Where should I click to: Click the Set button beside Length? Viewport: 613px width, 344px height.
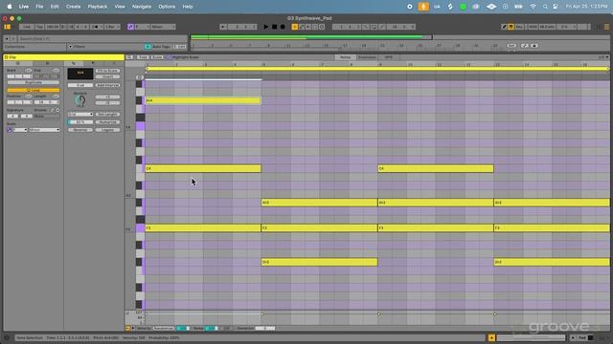[56, 96]
